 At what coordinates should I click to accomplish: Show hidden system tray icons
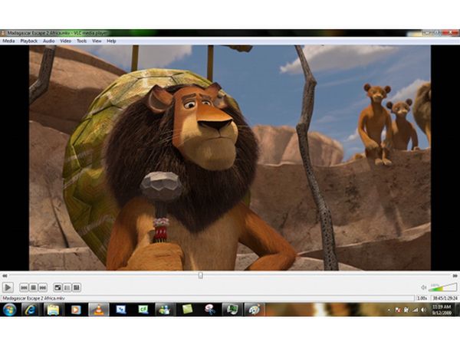(x=389, y=310)
